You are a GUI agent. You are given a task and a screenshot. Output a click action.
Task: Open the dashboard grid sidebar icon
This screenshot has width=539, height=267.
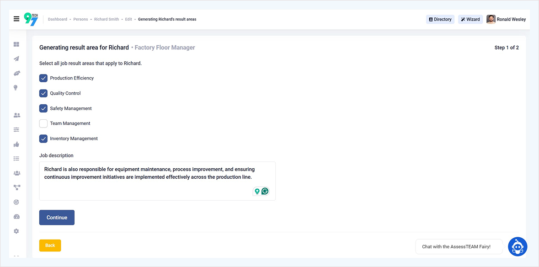16,44
